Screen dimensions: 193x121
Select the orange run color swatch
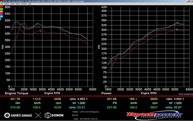click(2, 12)
